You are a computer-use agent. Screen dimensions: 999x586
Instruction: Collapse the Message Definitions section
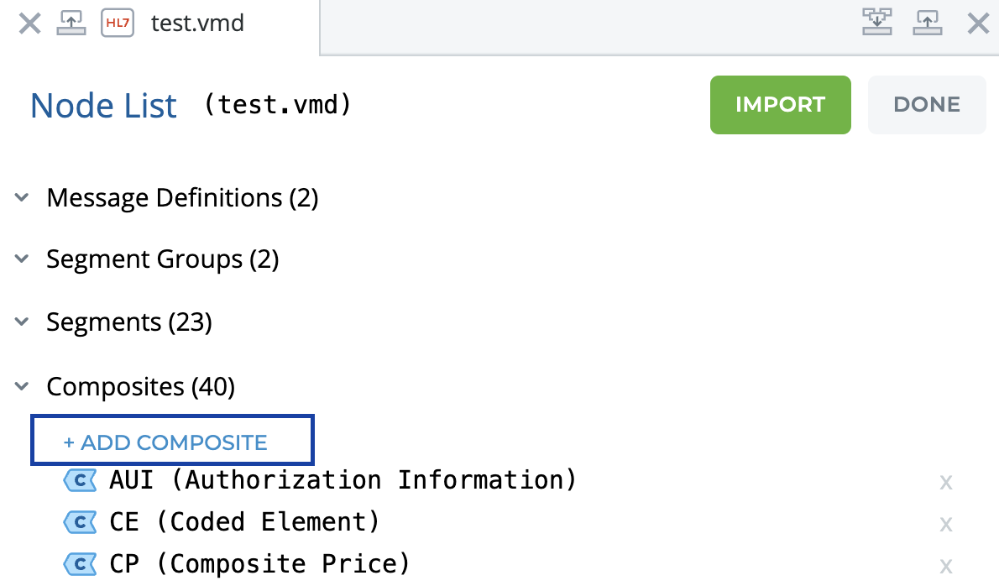22,197
